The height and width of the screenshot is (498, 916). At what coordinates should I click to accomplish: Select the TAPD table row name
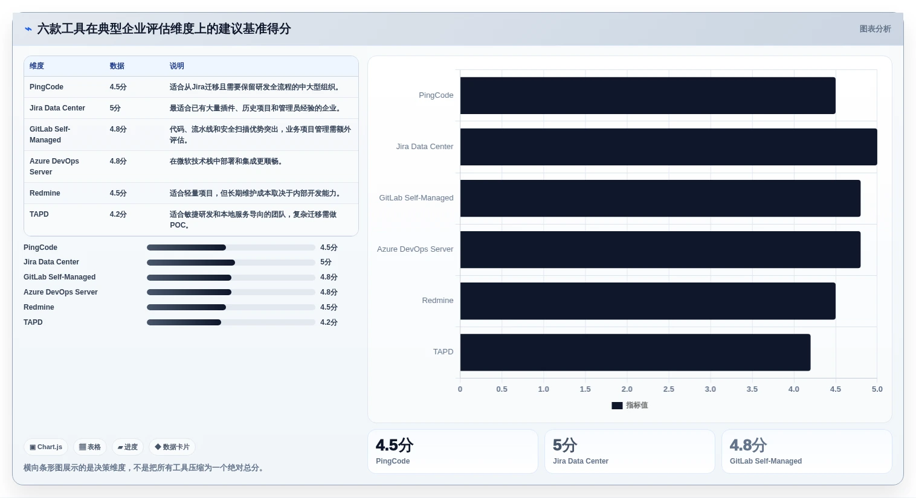tap(39, 214)
